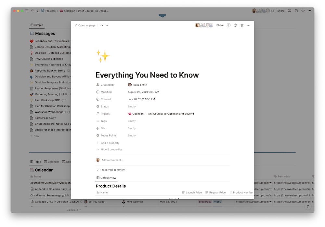This screenshot has width=325, height=227.
Task: Click the File Empty value field
Action: coord(132,128)
